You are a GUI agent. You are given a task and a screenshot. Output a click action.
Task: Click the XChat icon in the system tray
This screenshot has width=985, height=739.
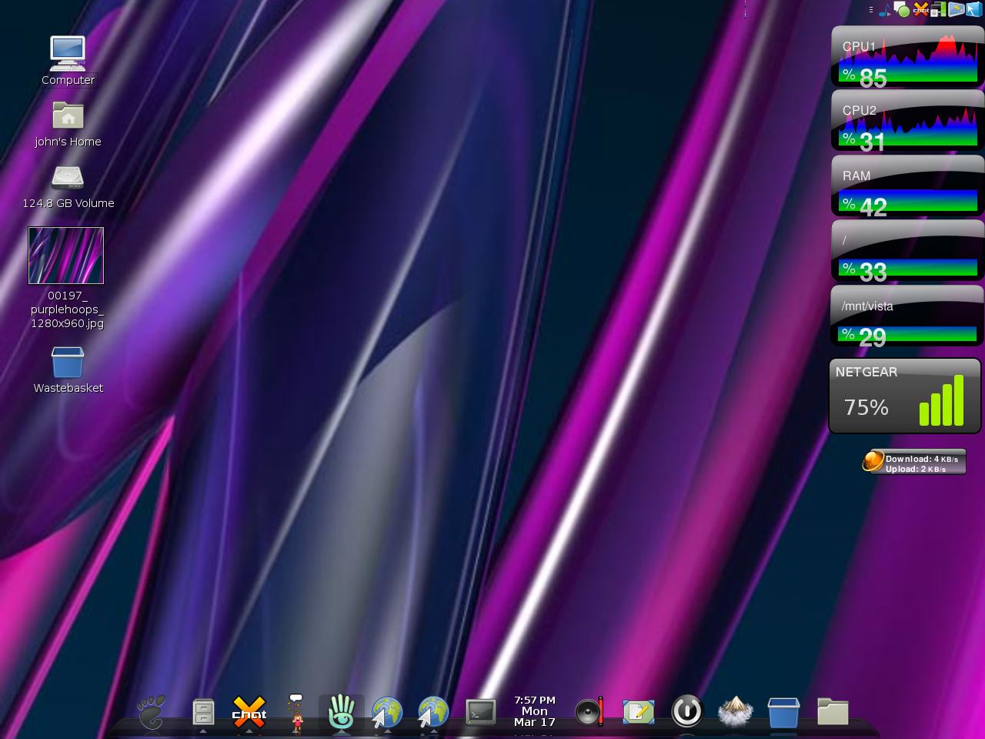[921, 9]
